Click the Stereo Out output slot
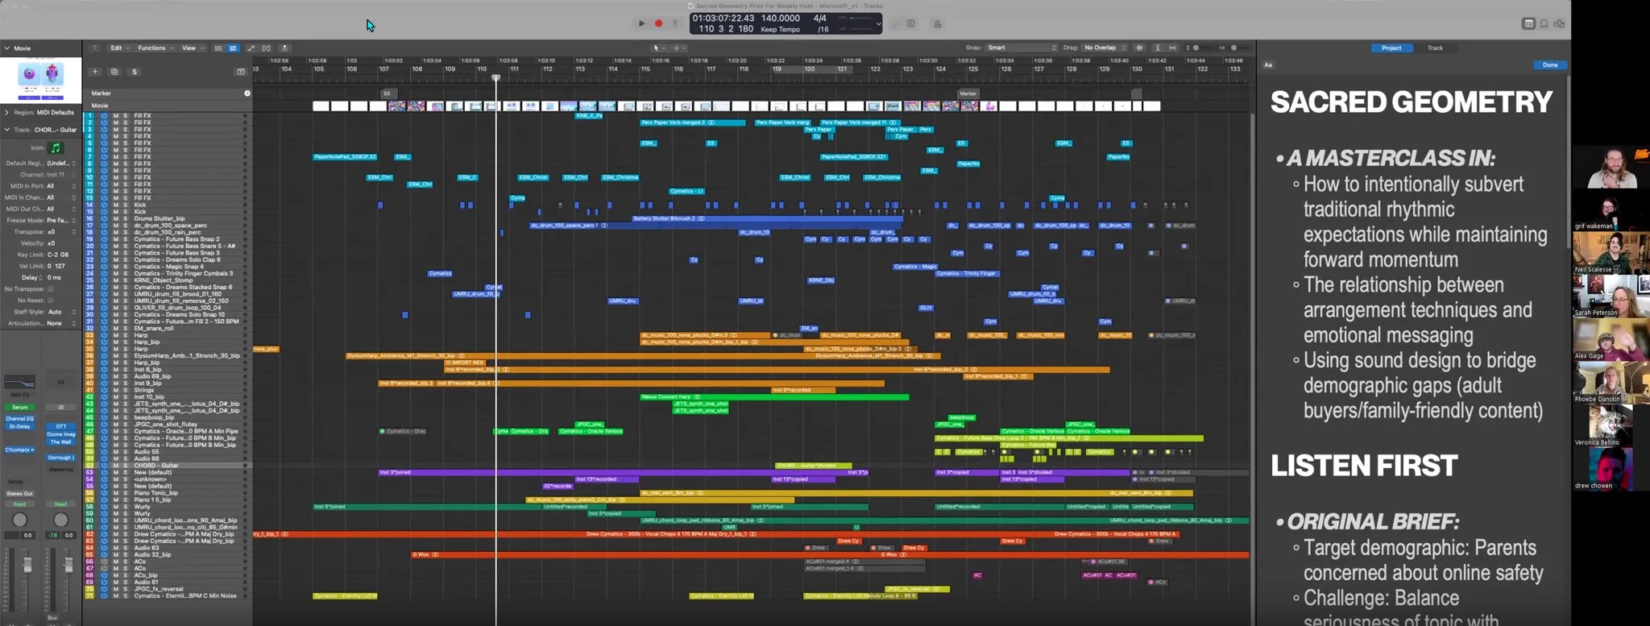1650x626 pixels. tap(19, 493)
